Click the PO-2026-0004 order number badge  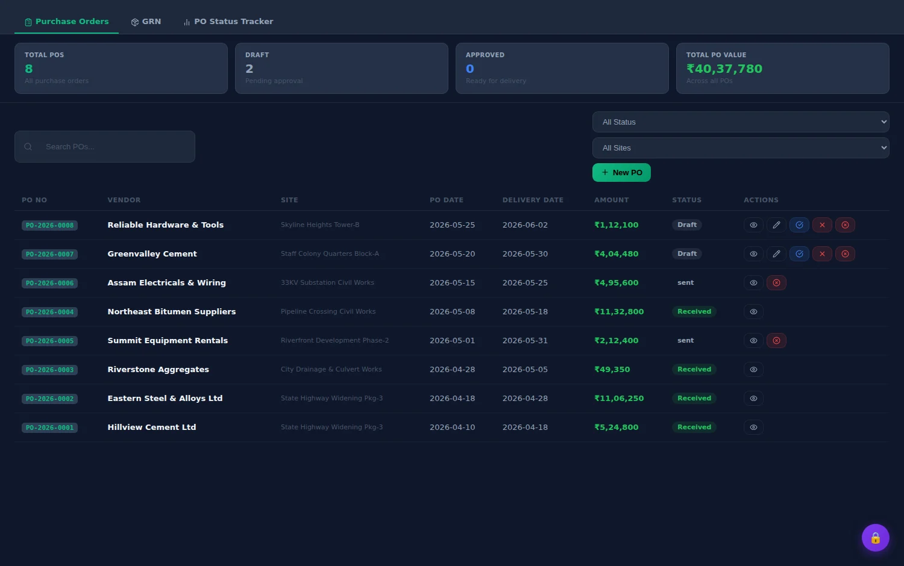coord(49,312)
